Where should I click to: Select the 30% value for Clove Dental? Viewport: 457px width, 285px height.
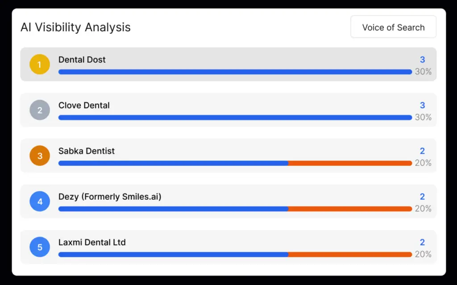[x=423, y=117]
